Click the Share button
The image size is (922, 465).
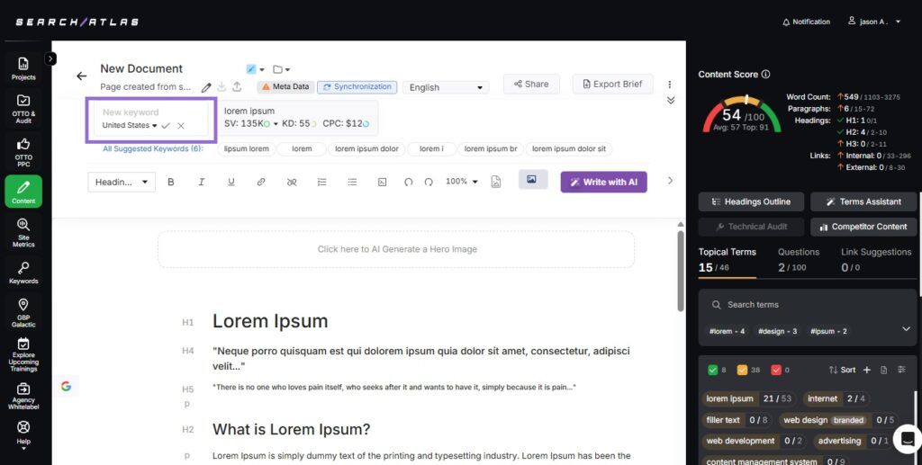[x=531, y=84]
